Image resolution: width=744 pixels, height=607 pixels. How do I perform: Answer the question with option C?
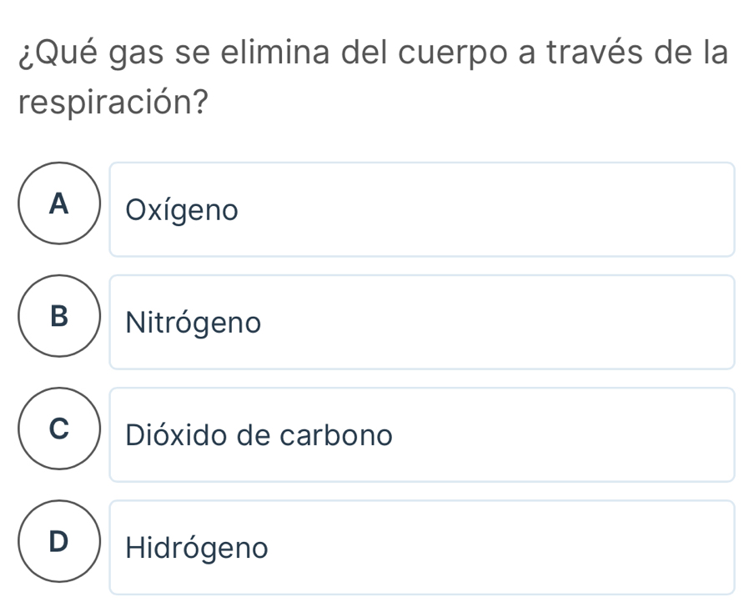point(57,429)
